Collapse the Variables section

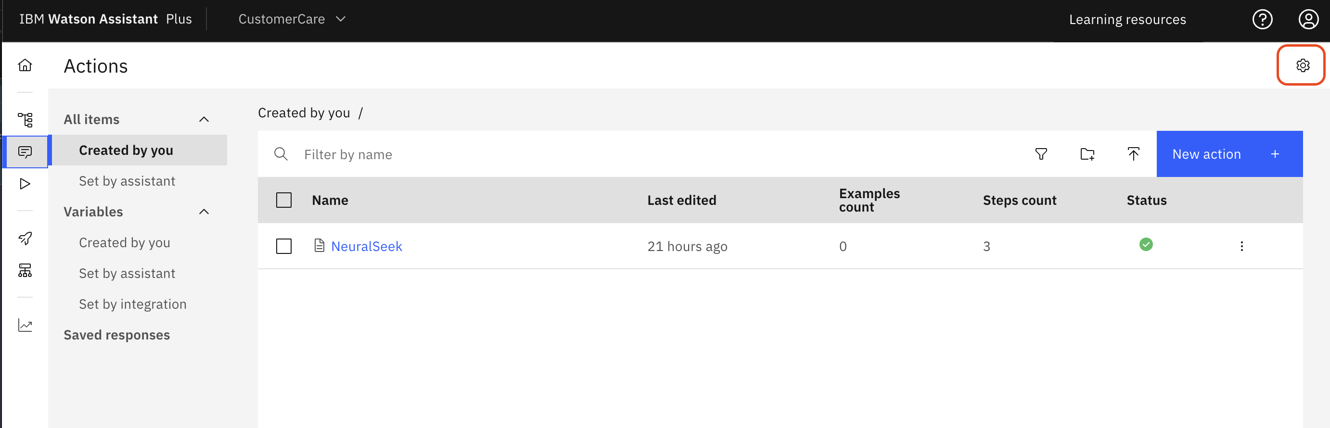pos(204,212)
